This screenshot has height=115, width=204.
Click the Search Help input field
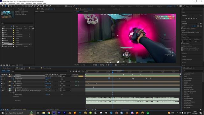193,6
